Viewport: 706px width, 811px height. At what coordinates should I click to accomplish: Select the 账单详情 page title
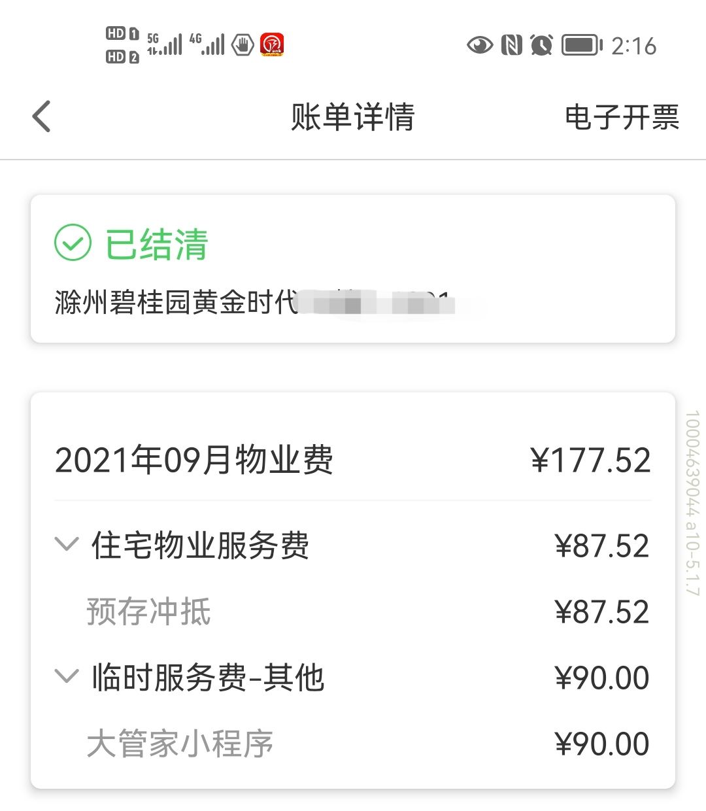(353, 118)
